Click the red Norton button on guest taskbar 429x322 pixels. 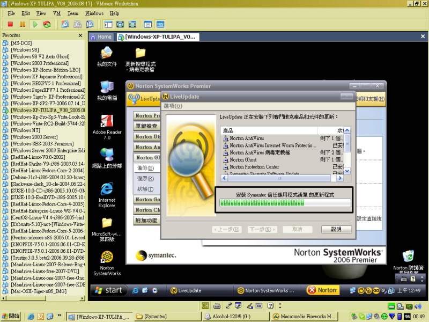pyautogui.click(x=323, y=290)
